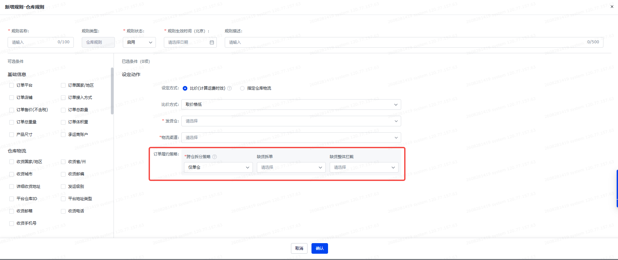The width and height of the screenshot is (618, 260).
Task: Close the 新增规则-仓库规则 dialog
Action: [x=612, y=7]
